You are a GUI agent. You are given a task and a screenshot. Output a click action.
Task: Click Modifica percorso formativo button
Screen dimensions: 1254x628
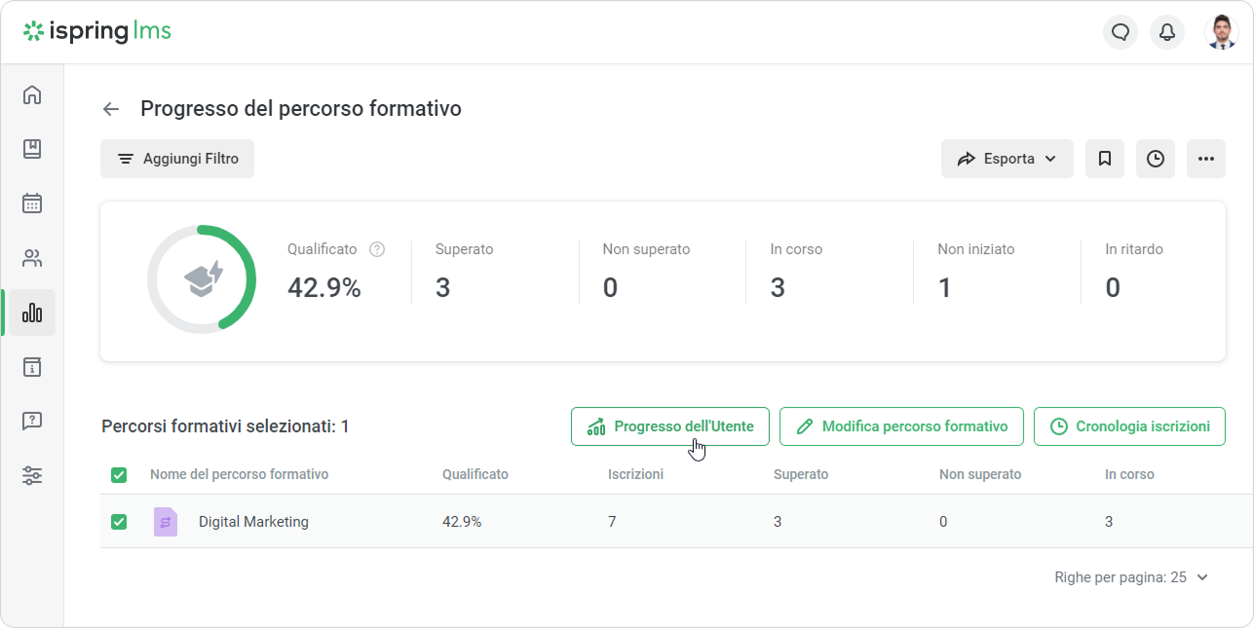click(901, 426)
